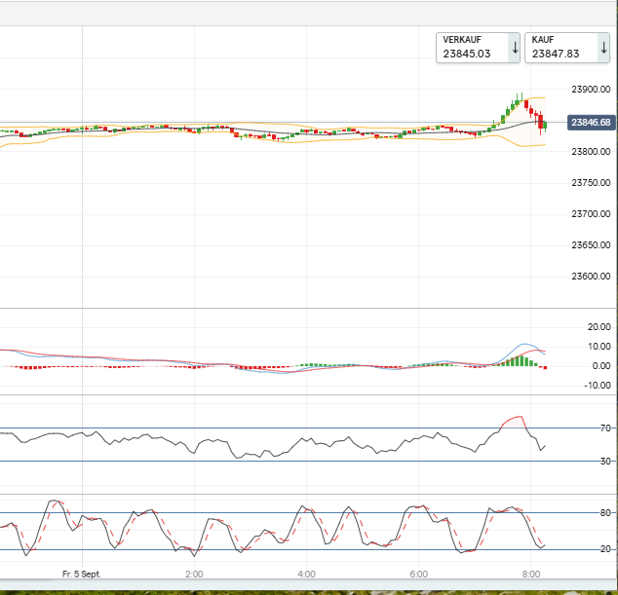The width and height of the screenshot is (618, 595).
Task: Click the down arrow on VERKAUF box
Action: (514, 48)
